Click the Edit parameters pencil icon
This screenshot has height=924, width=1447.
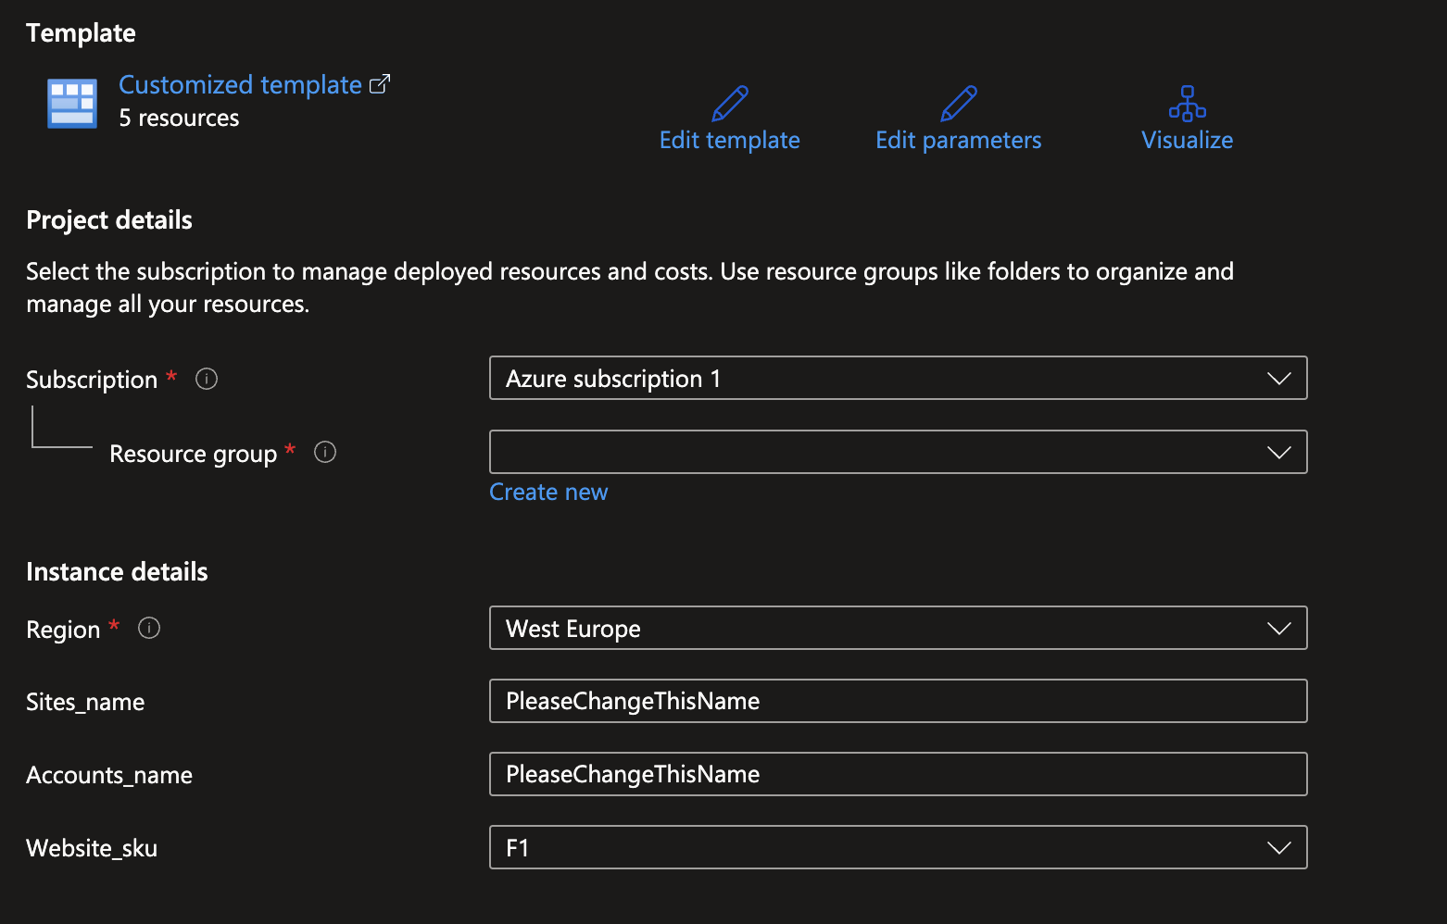coord(959,102)
